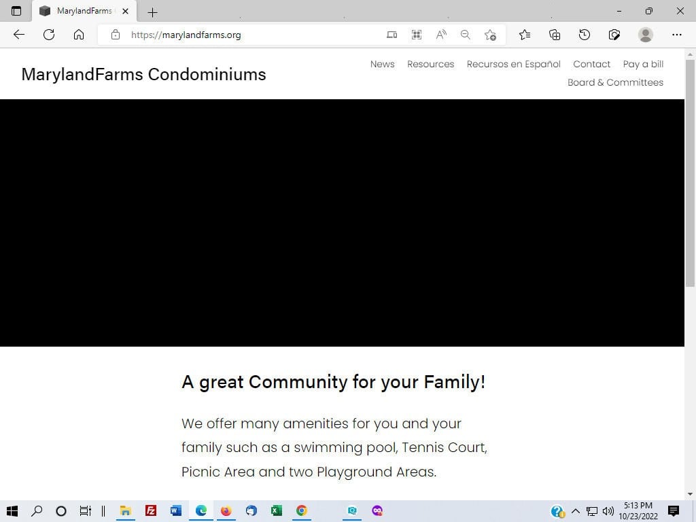This screenshot has width=696, height=522.
Task: Open Thunderbird from the taskbar
Action: pos(251,511)
